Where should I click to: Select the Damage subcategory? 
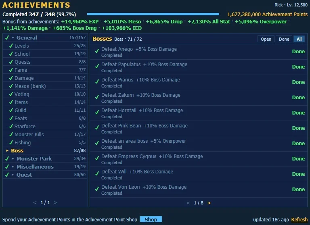click(x=45, y=78)
